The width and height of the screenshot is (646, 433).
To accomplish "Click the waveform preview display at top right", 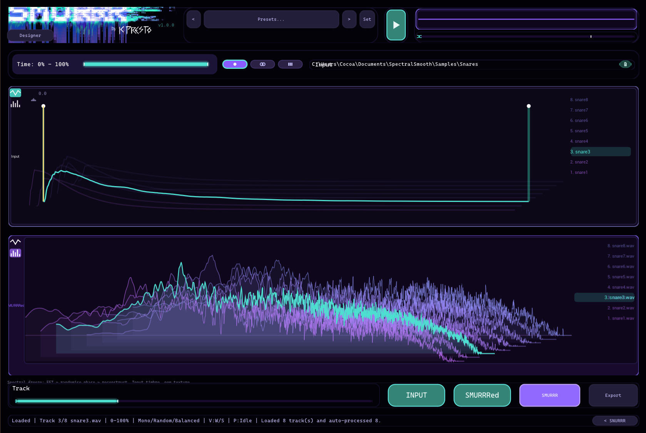I will pos(526,19).
